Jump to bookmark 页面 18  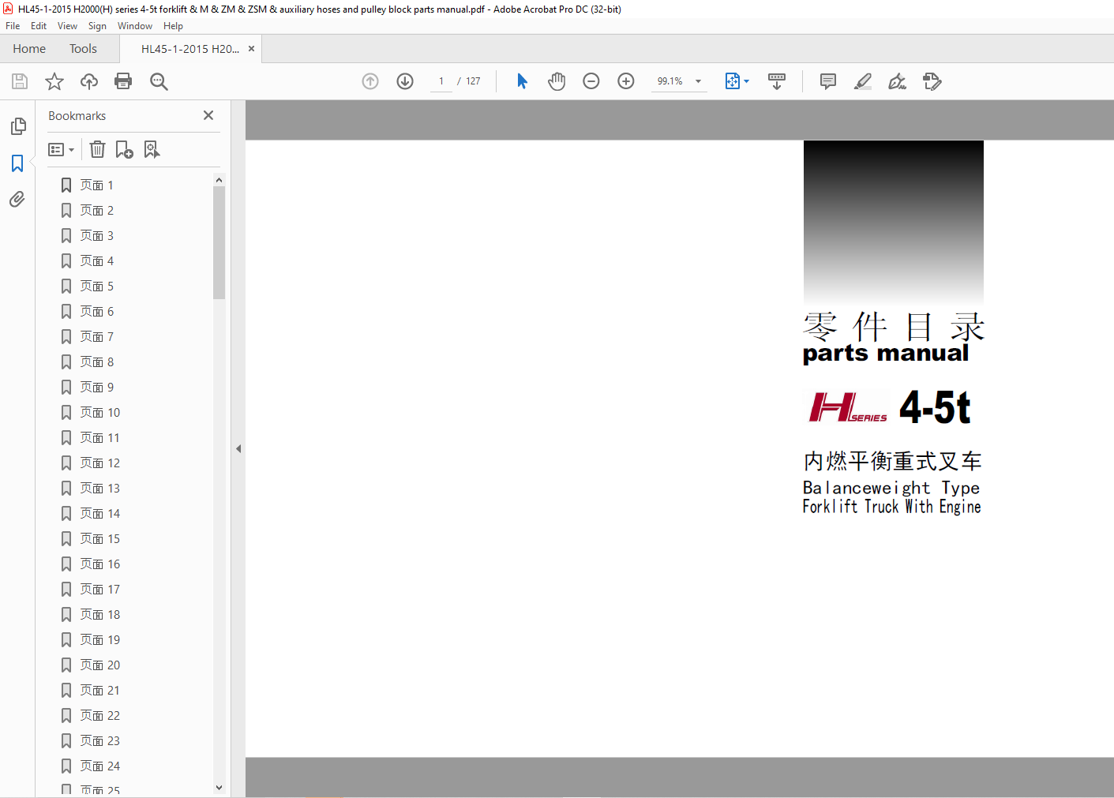(99, 614)
